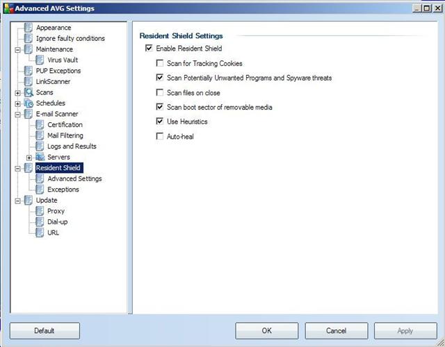Click the Appearance page icon in tree
Viewport: 445px width, 347px height.
[x=29, y=28]
